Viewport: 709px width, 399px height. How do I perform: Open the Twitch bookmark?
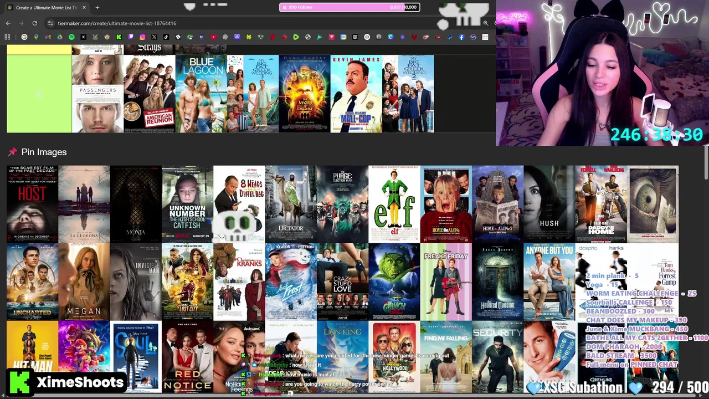(131, 37)
